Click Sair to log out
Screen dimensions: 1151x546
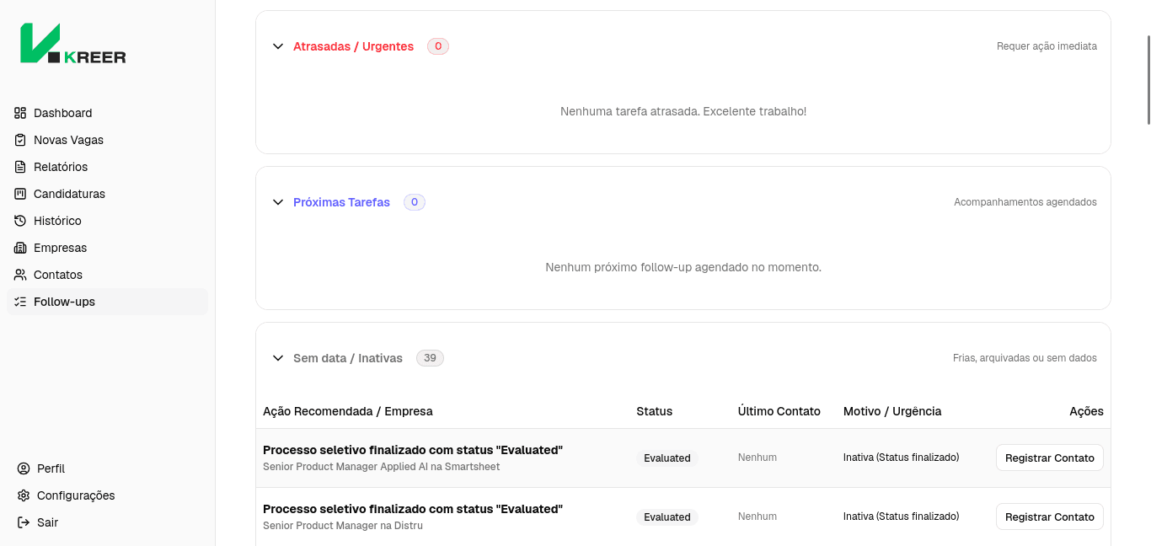pyautogui.click(x=107, y=522)
